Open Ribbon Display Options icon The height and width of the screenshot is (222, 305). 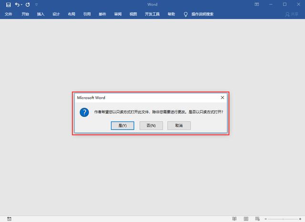click(257, 4)
